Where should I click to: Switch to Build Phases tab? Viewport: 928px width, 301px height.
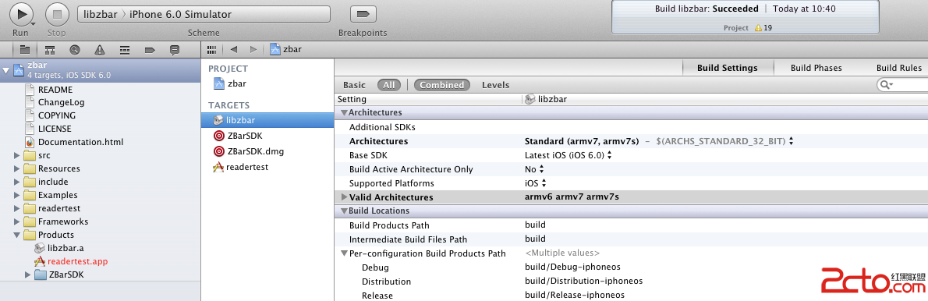point(816,68)
